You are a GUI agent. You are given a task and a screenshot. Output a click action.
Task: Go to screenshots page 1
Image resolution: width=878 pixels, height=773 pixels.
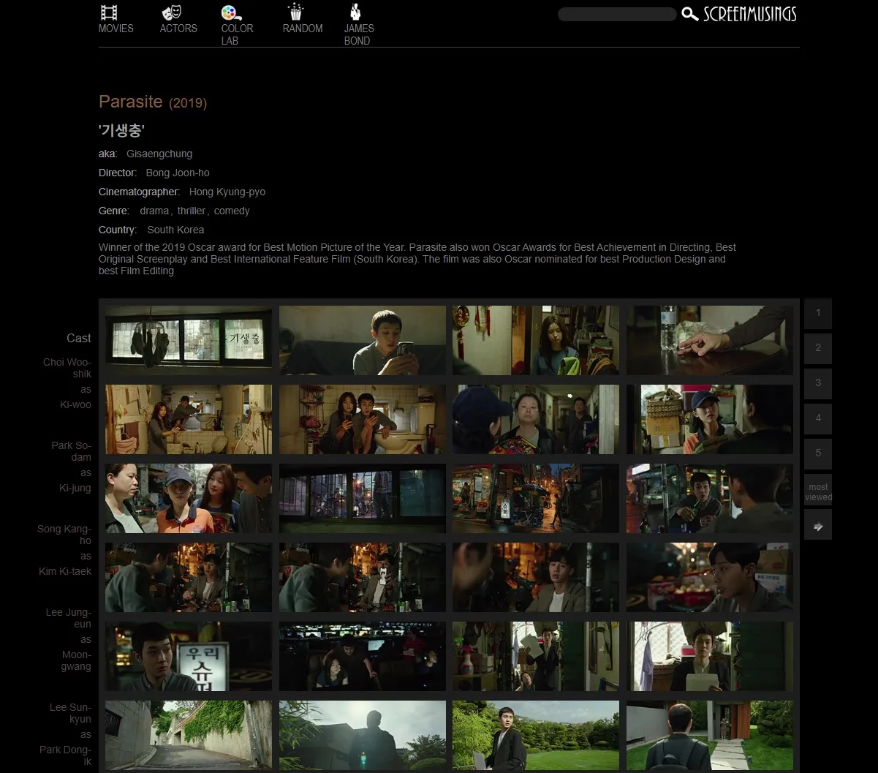coord(818,313)
